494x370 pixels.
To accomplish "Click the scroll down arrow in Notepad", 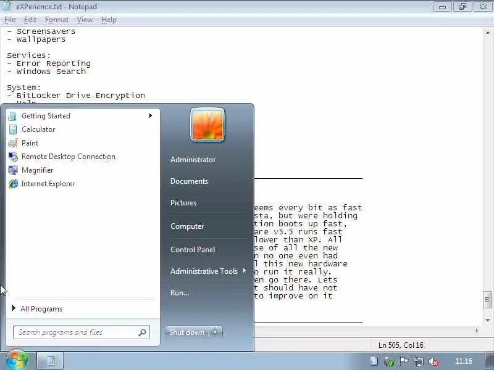I will click(487, 321).
